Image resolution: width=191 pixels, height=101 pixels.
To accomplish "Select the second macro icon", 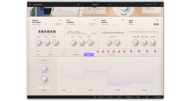I will (139, 51).
